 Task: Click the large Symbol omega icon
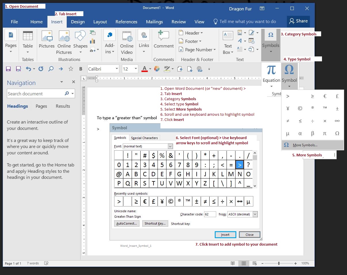pos(289,70)
